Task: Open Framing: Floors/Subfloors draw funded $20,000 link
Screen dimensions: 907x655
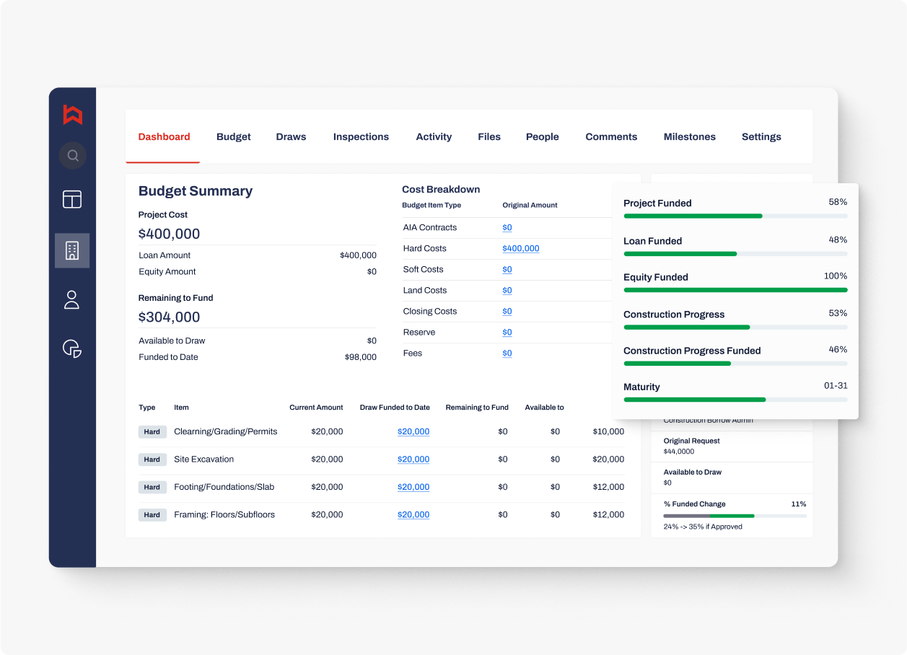Action: tap(413, 514)
